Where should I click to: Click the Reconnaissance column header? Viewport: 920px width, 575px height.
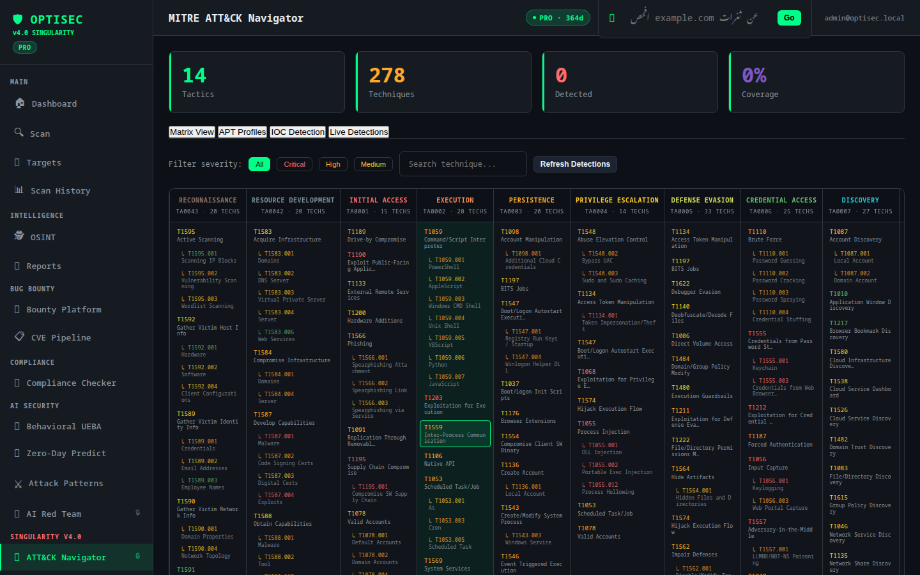tap(208, 206)
